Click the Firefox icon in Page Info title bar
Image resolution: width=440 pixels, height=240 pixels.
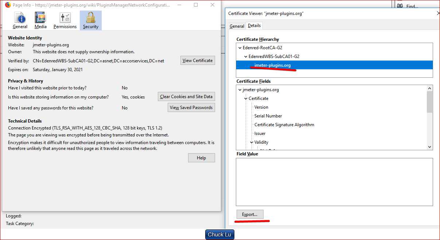(8, 5)
